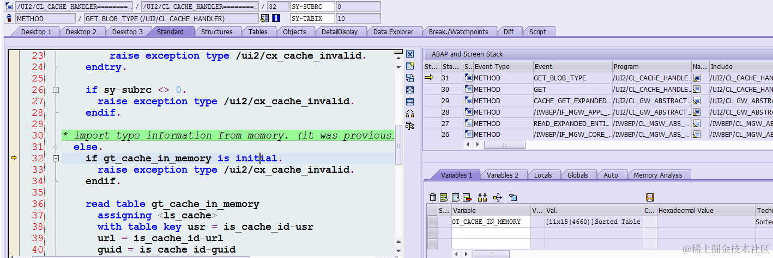Click the swap tool icon in the side toolbar
773x258 pixels.
(410, 78)
